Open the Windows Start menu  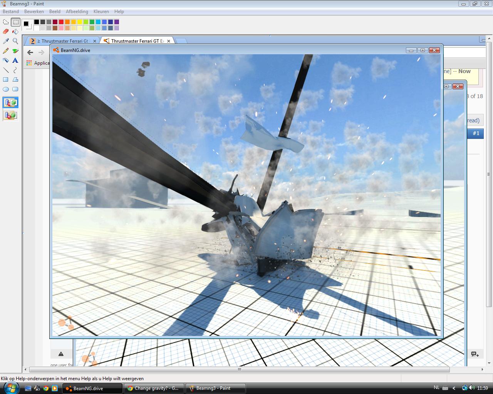coord(11,388)
